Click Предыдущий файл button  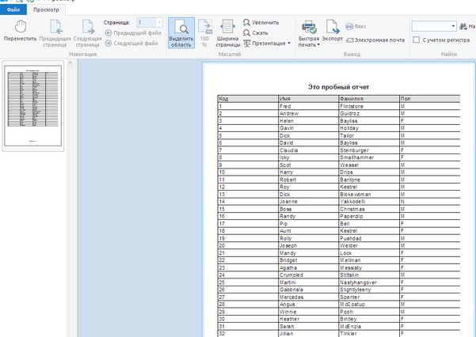[x=134, y=33]
